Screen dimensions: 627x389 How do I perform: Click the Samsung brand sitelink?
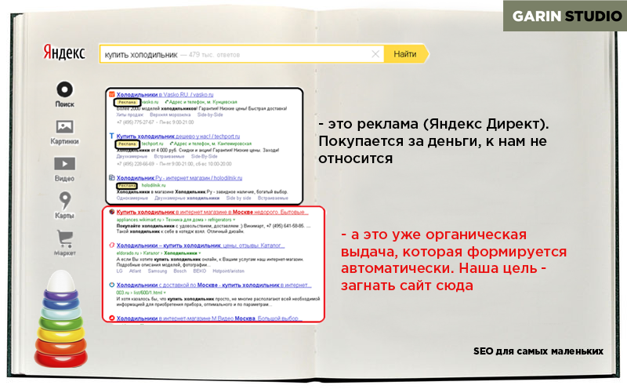click(x=158, y=271)
